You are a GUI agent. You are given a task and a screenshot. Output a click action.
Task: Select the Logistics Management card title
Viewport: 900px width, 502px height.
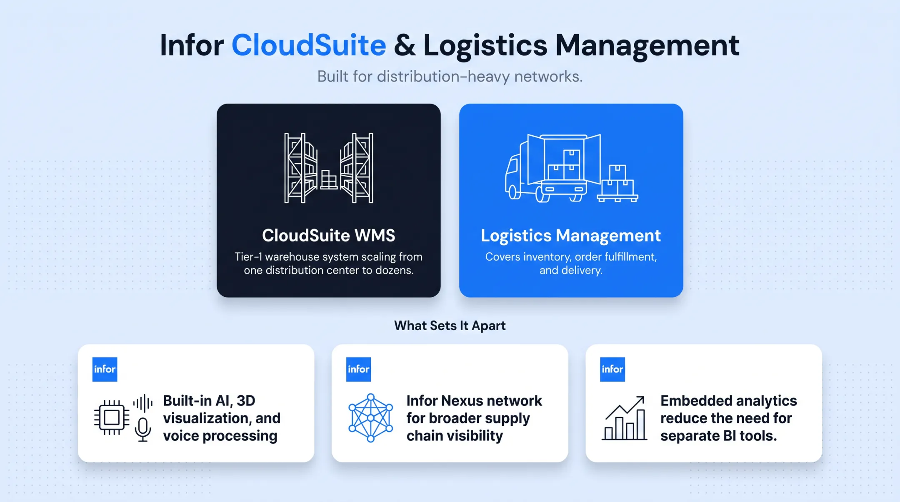tap(571, 236)
